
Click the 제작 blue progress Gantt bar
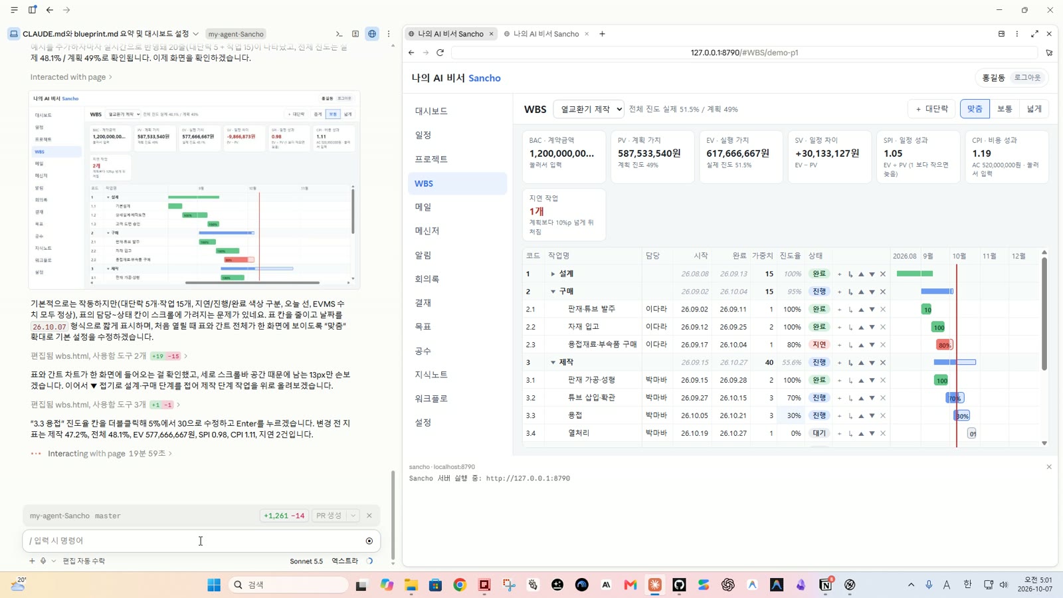tap(955, 362)
